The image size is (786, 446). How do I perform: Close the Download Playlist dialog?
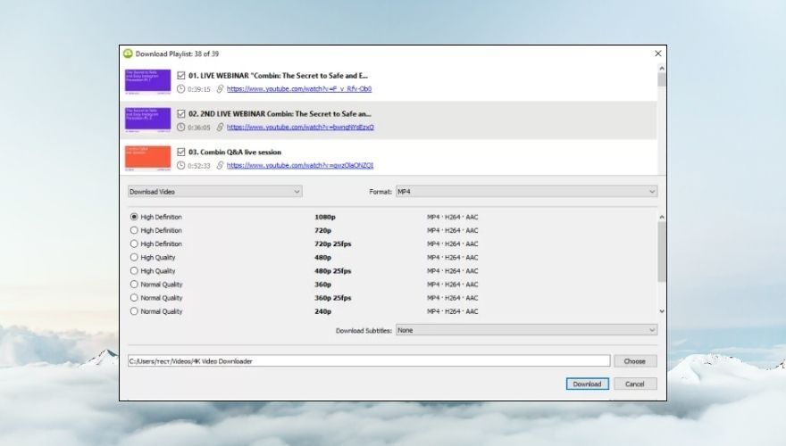[658, 54]
